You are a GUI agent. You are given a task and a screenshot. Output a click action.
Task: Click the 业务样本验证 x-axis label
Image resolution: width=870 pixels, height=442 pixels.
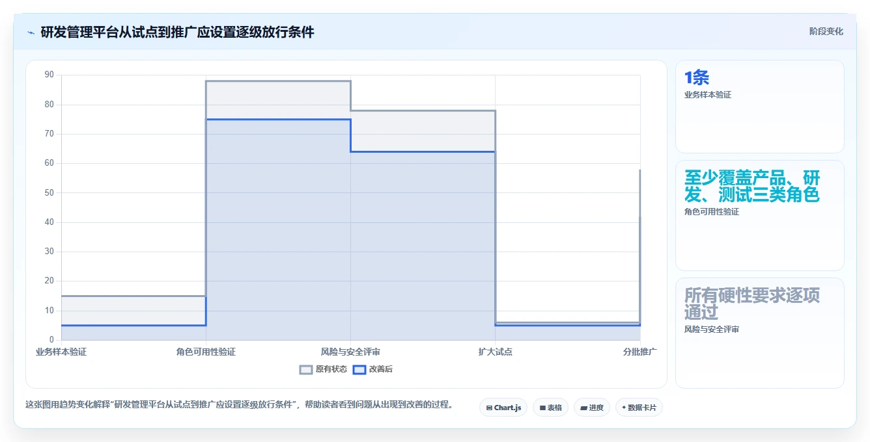pyautogui.click(x=61, y=352)
